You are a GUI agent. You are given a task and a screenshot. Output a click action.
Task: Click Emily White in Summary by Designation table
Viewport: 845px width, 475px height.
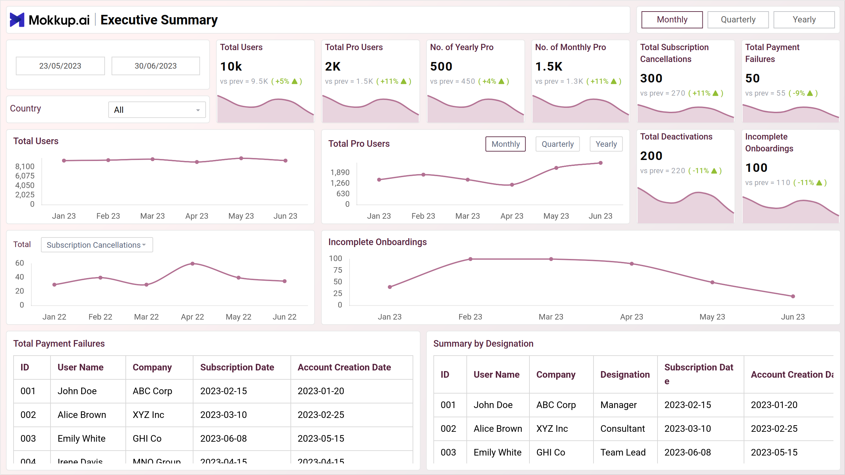[x=497, y=452]
